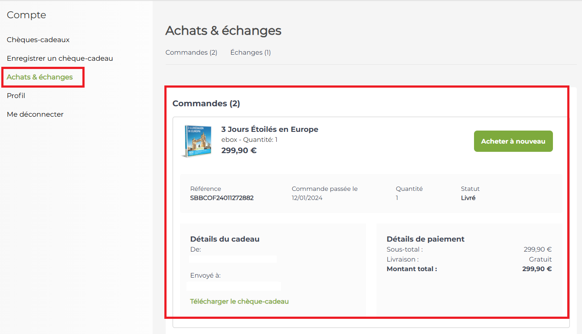This screenshot has width=582, height=334.
Task: Switch to the Échanges (1) tab
Action: [x=250, y=52]
